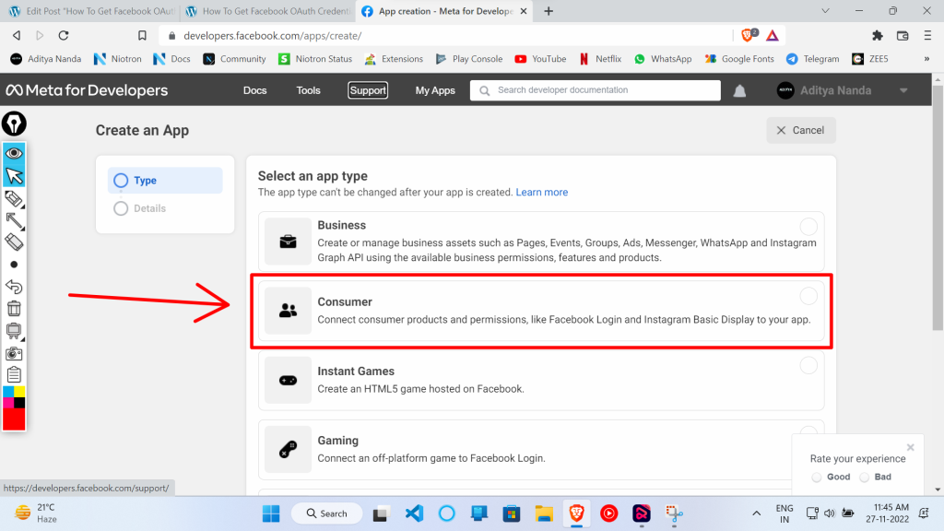This screenshot has width=944, height=531.
Task: Open the browser hamburger menu
Action: [x=927, y=36]
